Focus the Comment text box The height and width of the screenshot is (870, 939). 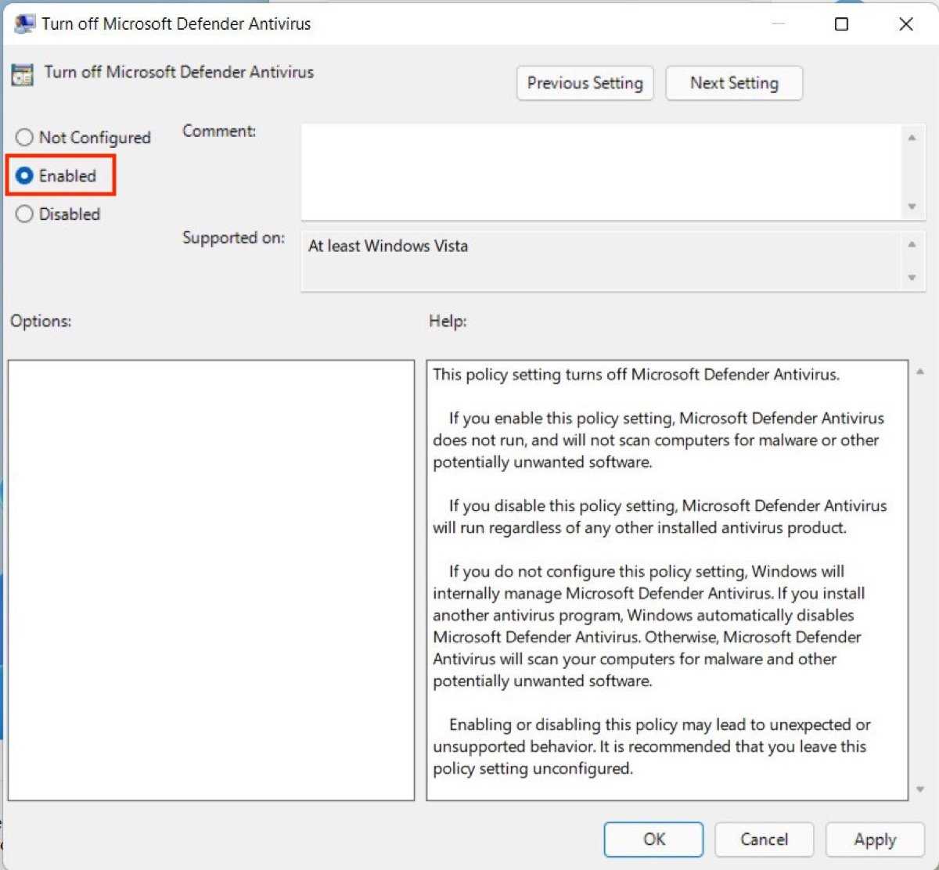click(601, 172)
